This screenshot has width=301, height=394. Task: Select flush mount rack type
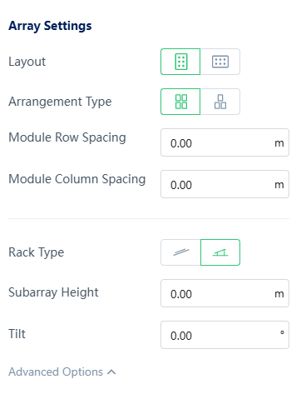click(180, 252)
